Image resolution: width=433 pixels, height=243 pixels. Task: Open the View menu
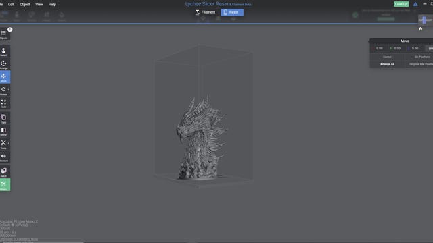pyautogui.click(x=39, y=5)
